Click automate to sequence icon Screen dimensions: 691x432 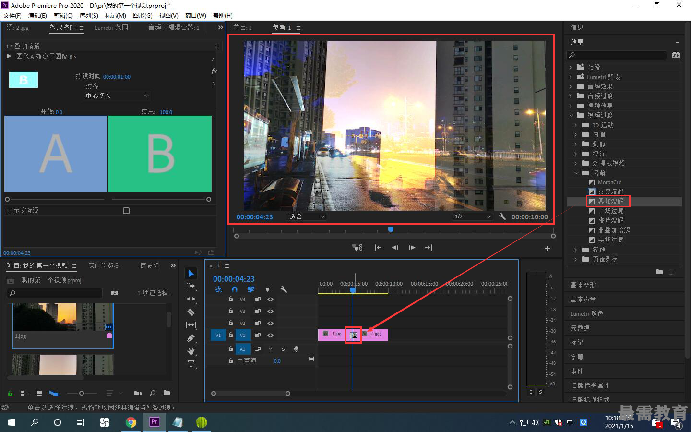pyautogui.click(x=138, y=393)
